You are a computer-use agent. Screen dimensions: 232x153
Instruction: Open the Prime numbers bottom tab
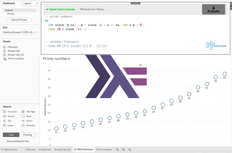click(x=104, y=149)
